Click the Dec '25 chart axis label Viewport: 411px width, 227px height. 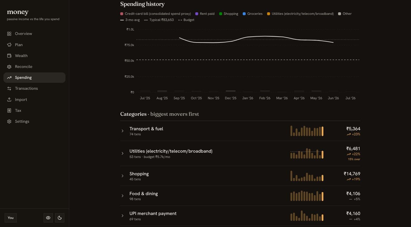tap(231, 98)
